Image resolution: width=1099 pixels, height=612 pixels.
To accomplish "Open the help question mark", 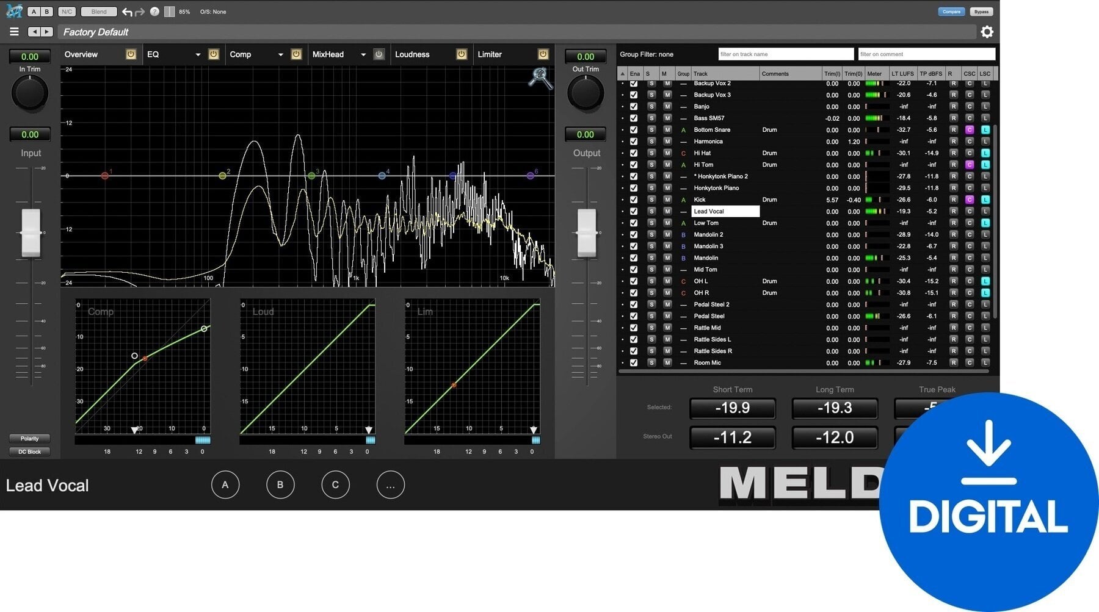I will [154, 12].
